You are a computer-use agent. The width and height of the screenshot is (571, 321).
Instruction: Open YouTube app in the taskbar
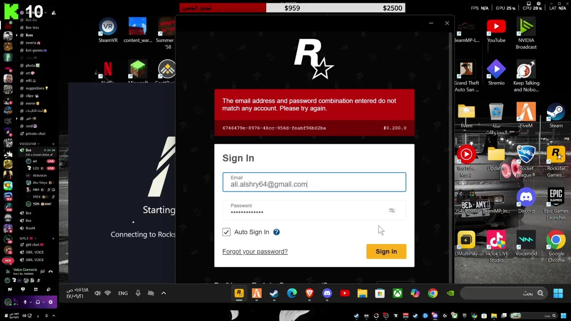pos(345,293)
